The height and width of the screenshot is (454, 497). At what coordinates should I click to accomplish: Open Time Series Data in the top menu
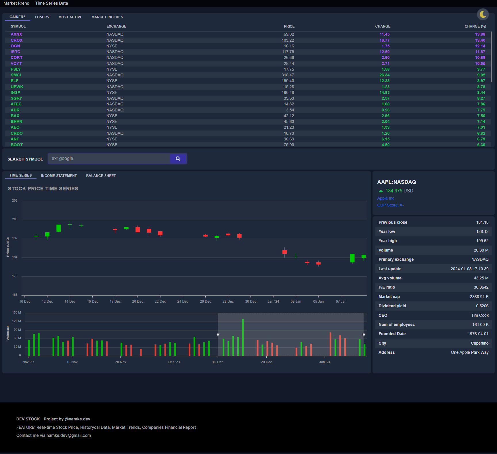pos(51,3)
